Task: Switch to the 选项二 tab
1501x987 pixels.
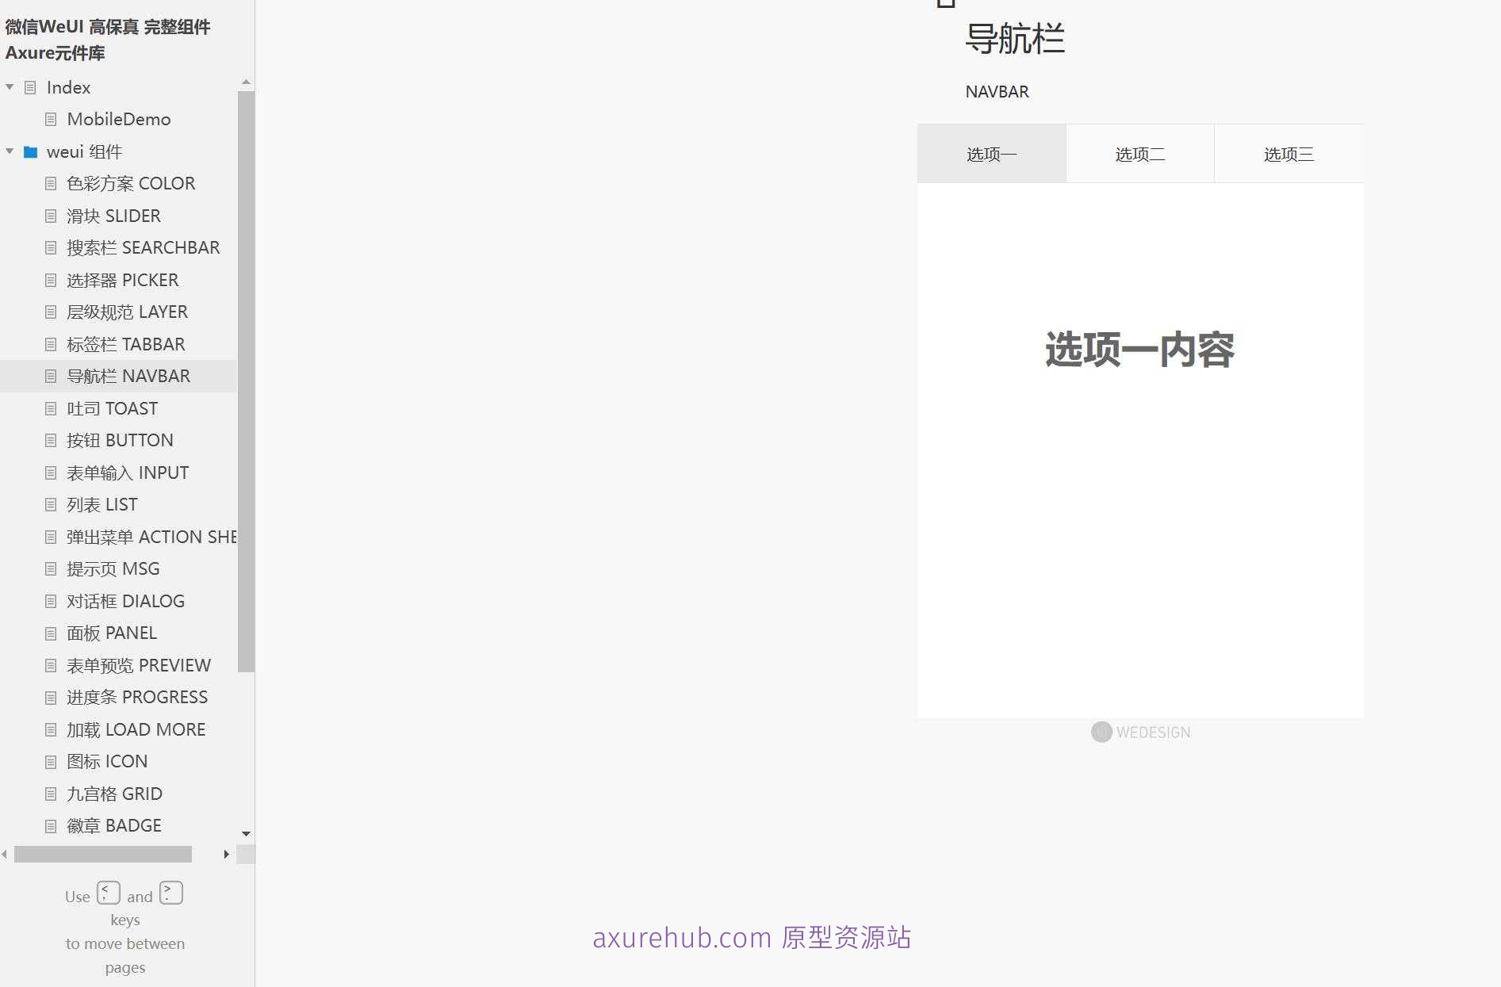Action: point(1139,153)
